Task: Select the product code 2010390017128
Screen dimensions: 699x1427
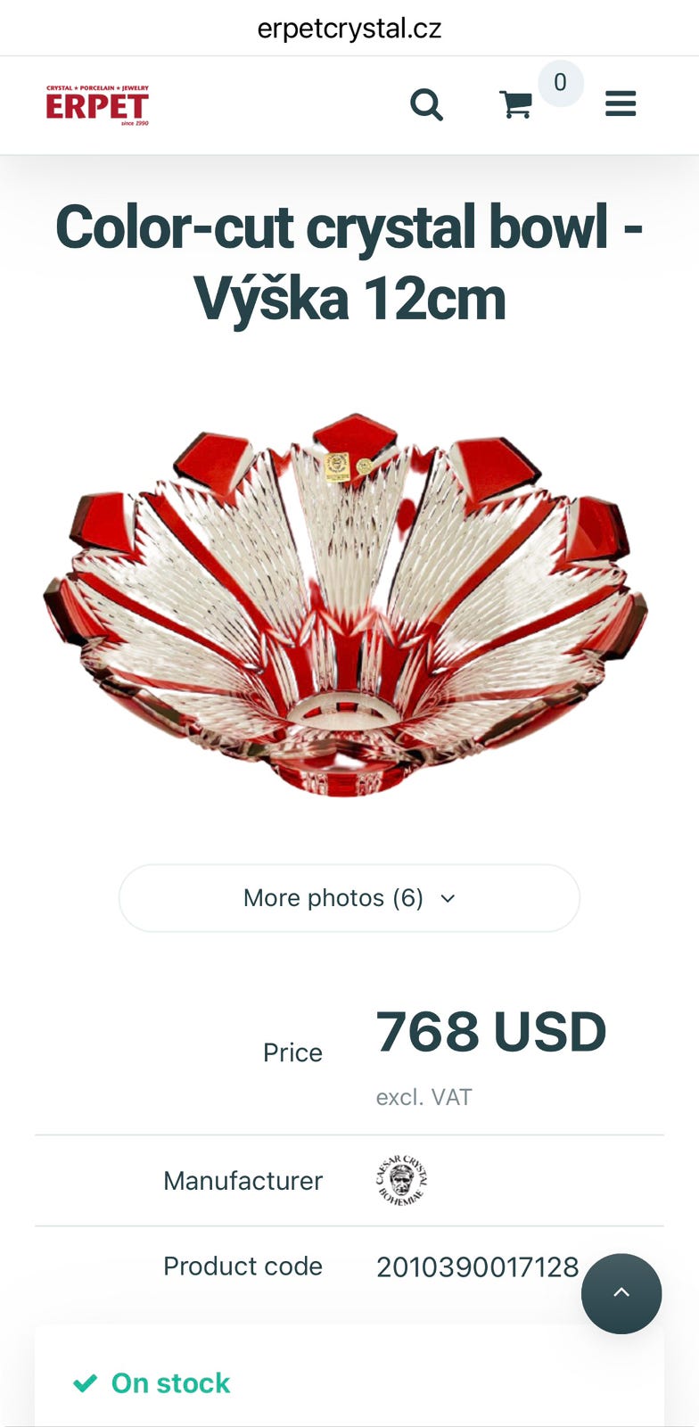Action: (478, 1266)
